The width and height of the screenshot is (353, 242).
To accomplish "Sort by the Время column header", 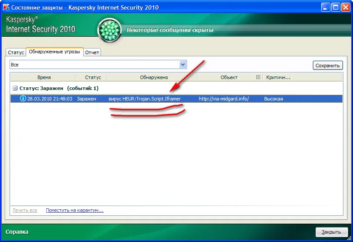I will [x=44, y=77].
